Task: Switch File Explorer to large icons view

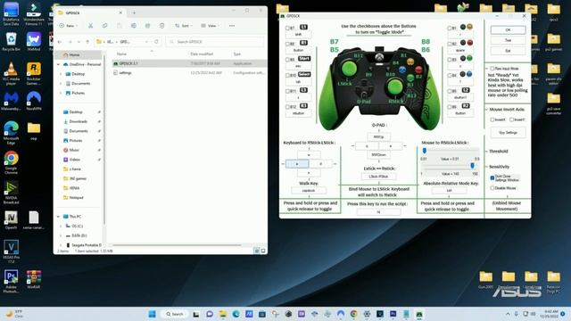Action: [263, 251]
